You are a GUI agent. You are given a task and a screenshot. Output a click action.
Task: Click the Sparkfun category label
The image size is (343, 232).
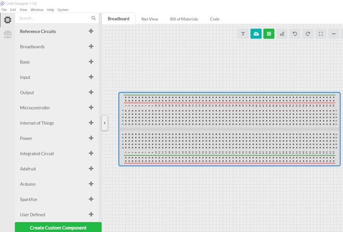[x=29, y=200]
